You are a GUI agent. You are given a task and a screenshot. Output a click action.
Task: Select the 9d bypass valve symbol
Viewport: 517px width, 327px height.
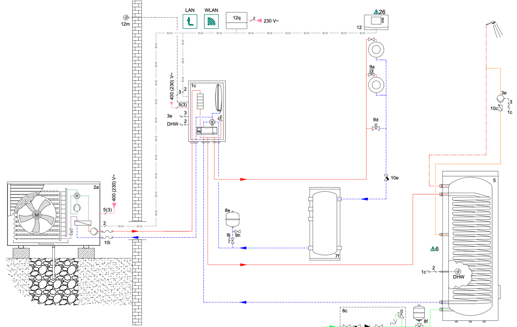(376, 128)
